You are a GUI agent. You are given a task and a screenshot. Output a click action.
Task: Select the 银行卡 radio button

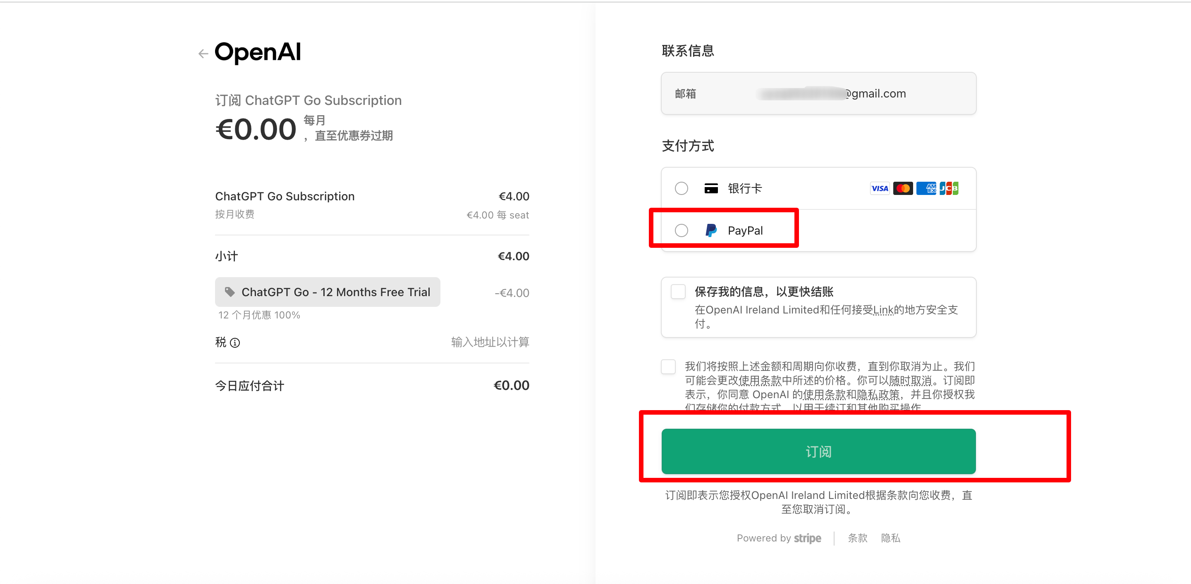click(682, 188)
